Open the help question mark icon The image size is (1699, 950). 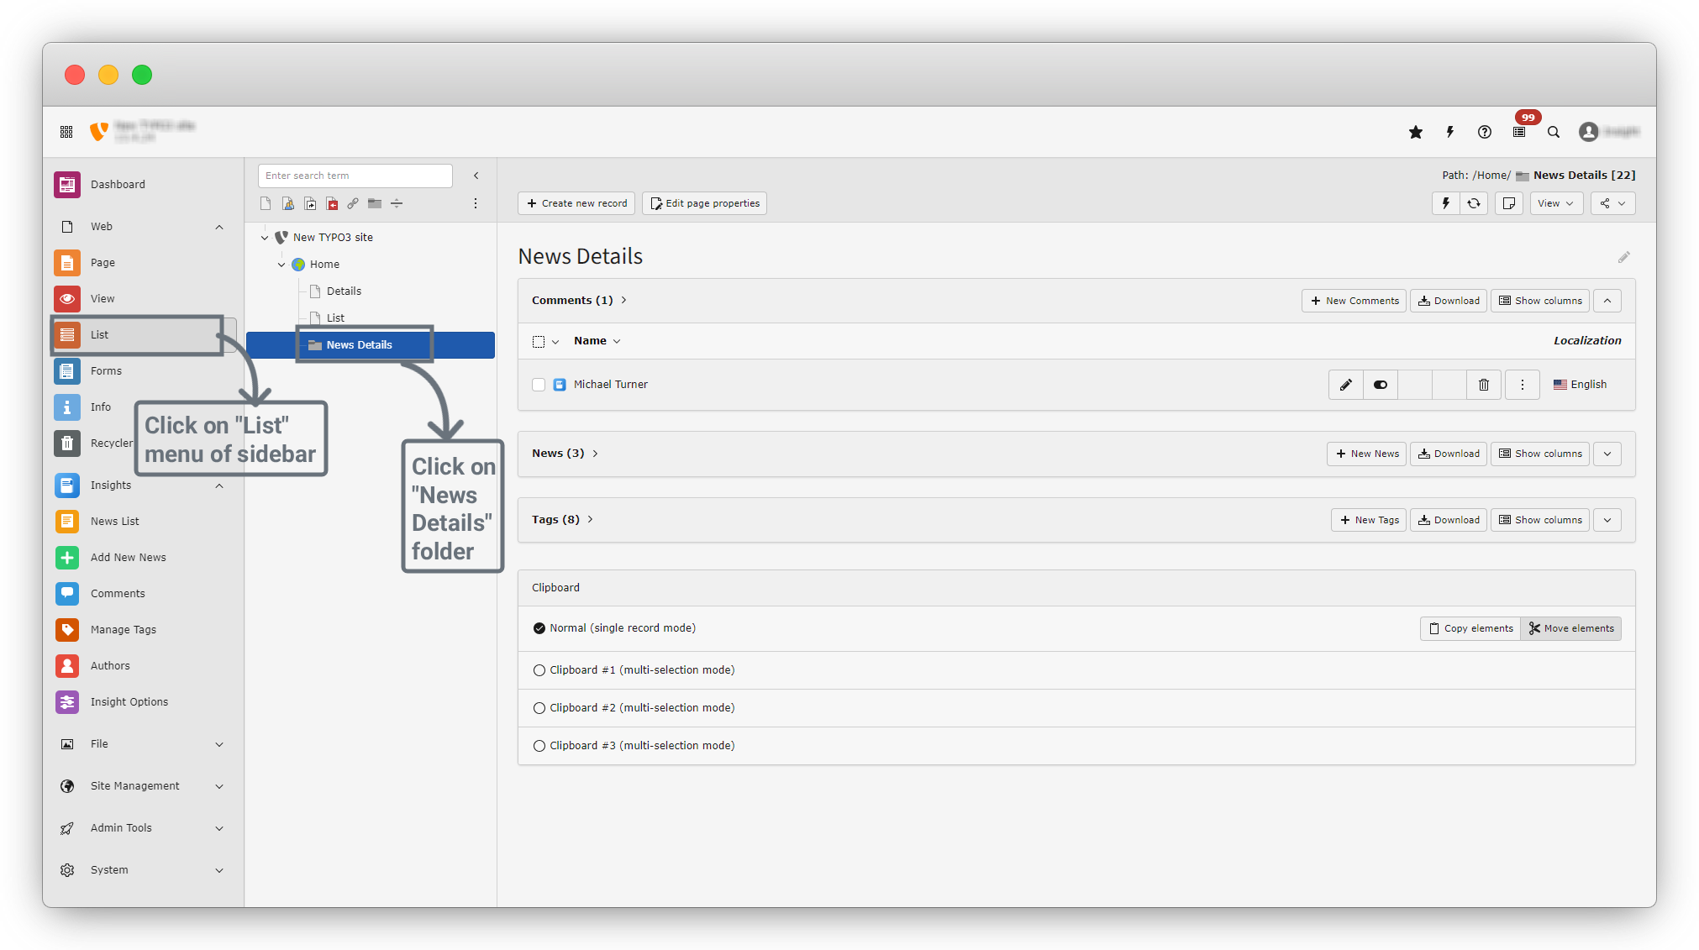(1485, 132)
